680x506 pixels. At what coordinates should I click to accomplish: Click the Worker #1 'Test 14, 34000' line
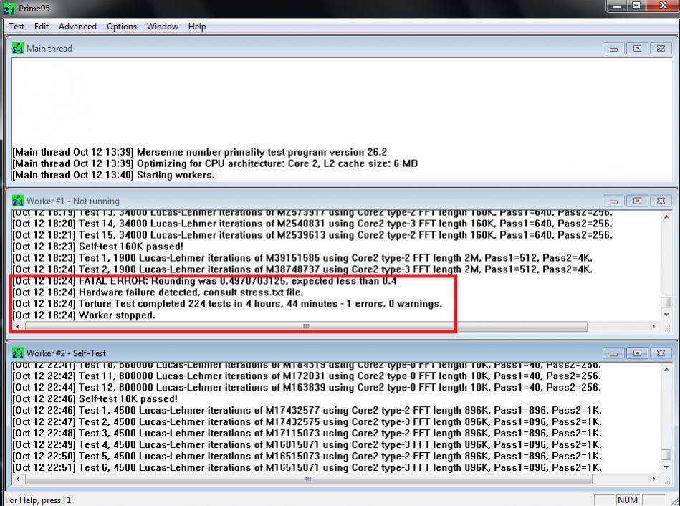(x=312, y=224)
